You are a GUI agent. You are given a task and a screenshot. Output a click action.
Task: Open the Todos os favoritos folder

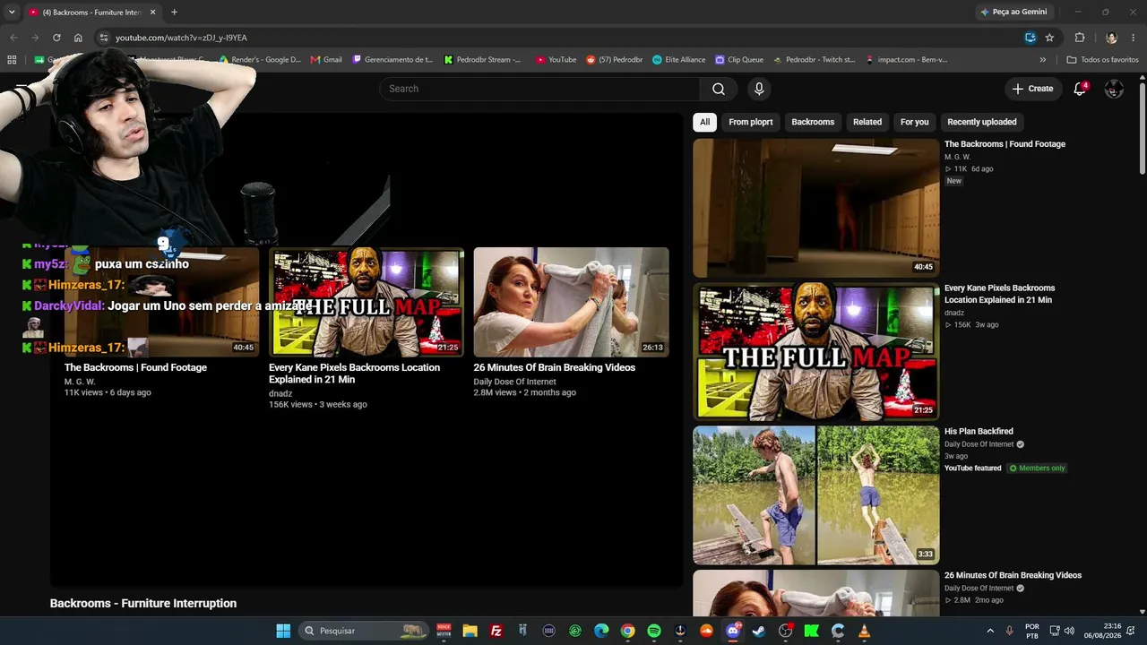(x=1102, y=60)
